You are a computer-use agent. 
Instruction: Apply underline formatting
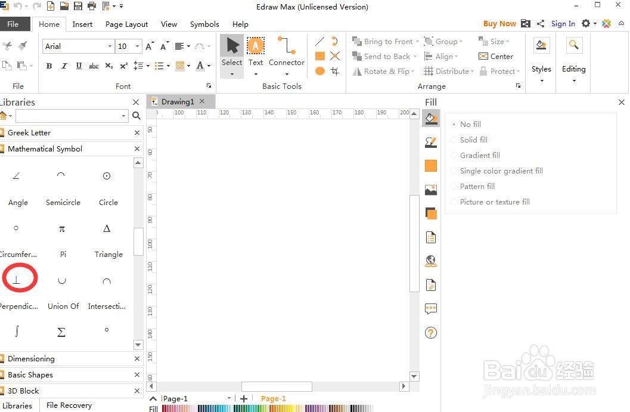(79, 66)
